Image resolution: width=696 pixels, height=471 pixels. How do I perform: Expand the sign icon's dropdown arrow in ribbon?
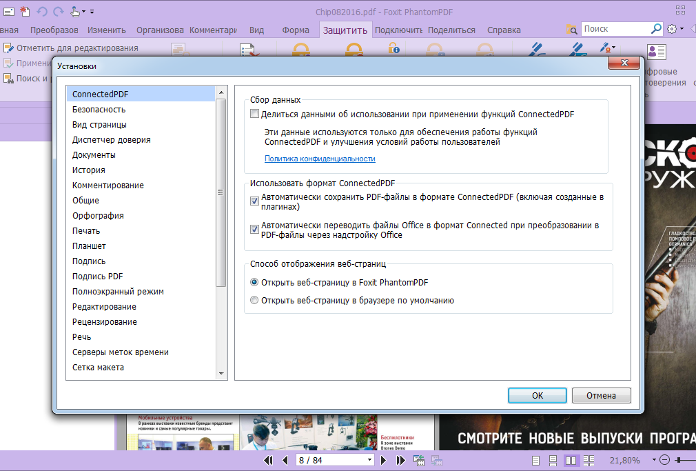coord(614,47)
